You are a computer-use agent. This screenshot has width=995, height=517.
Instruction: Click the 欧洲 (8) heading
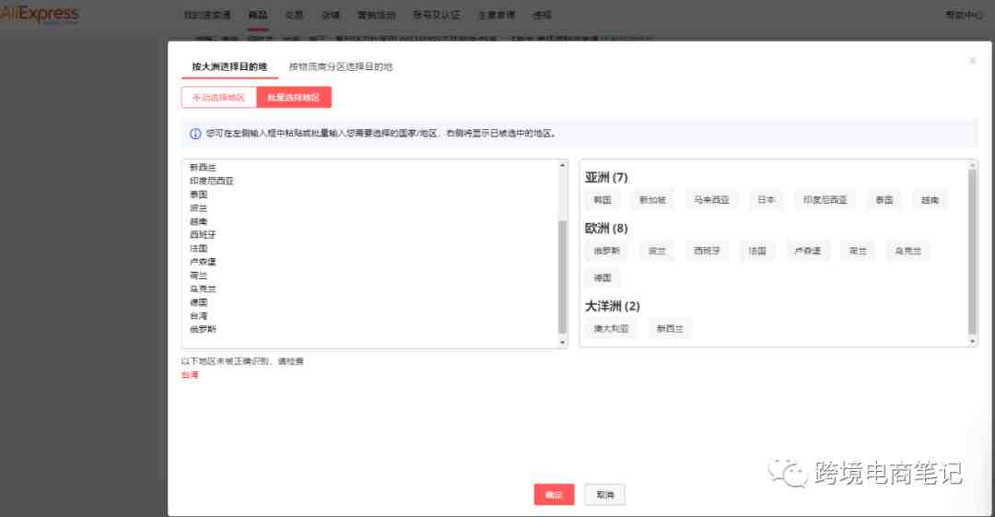(x=606, y=228)
